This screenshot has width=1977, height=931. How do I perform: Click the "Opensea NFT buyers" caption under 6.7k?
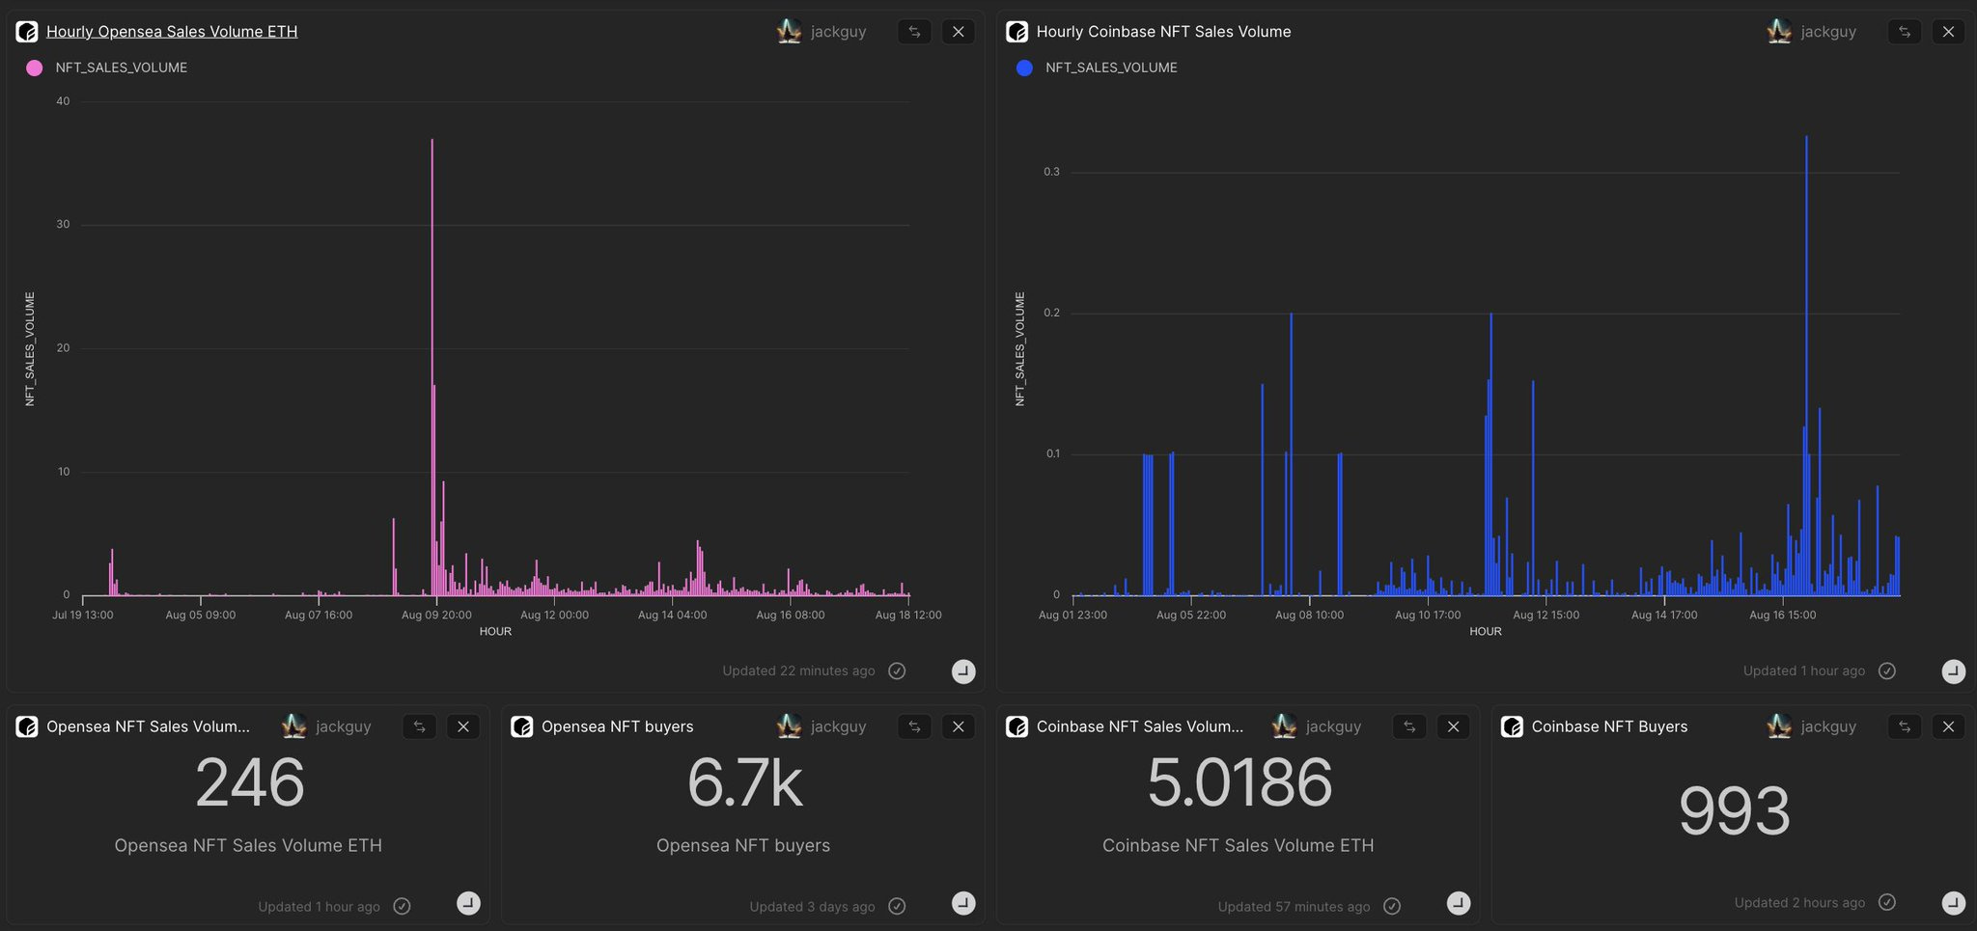(x=743, y=846)
